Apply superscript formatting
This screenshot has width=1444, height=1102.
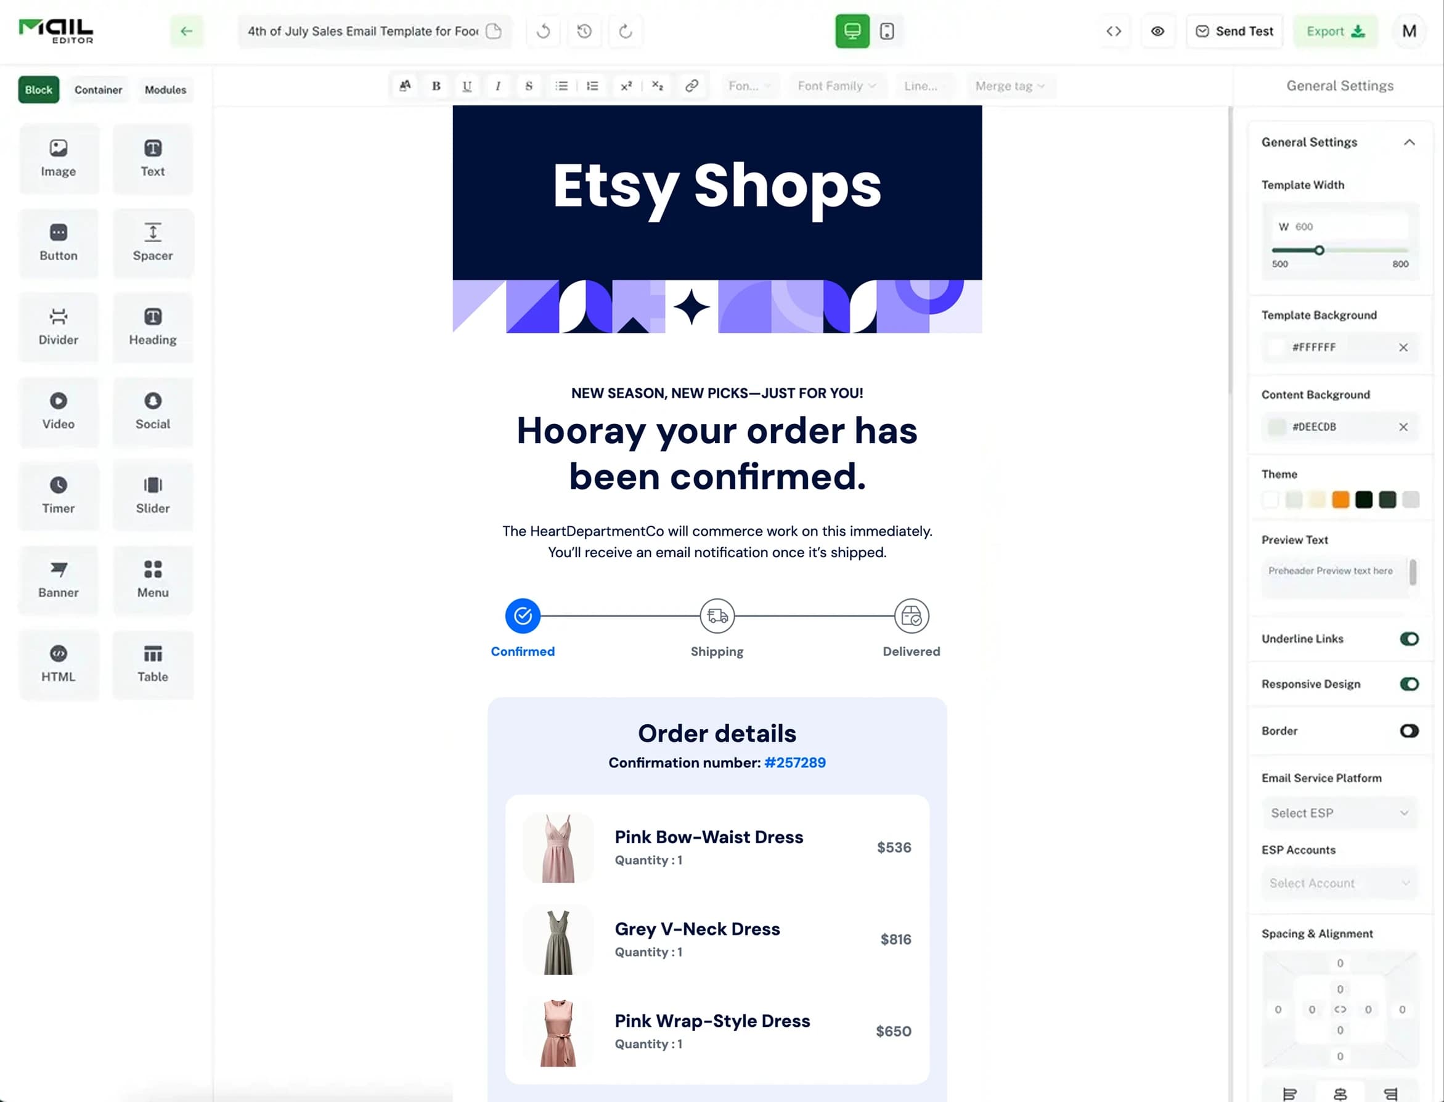[x=626, y=86]
